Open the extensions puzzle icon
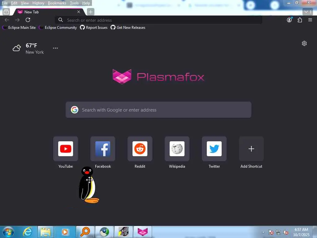Image resolution: width=317 pixels, height=238 pixels. coord(300,20)
